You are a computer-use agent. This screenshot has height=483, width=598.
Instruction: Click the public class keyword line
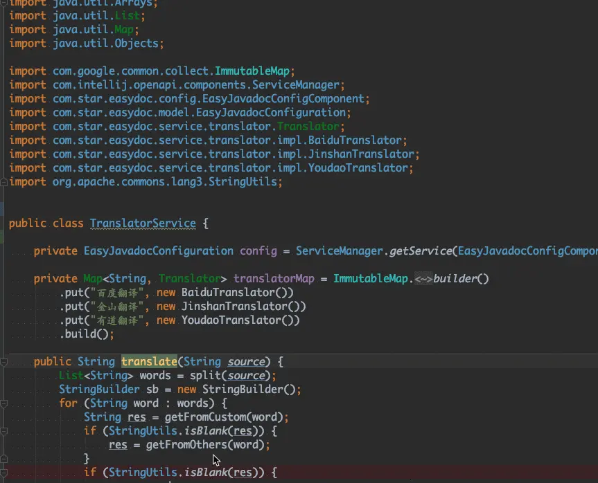tap(109, 224)
